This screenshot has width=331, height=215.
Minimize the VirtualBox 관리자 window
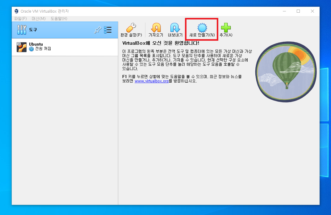click(x=284, y=11)
